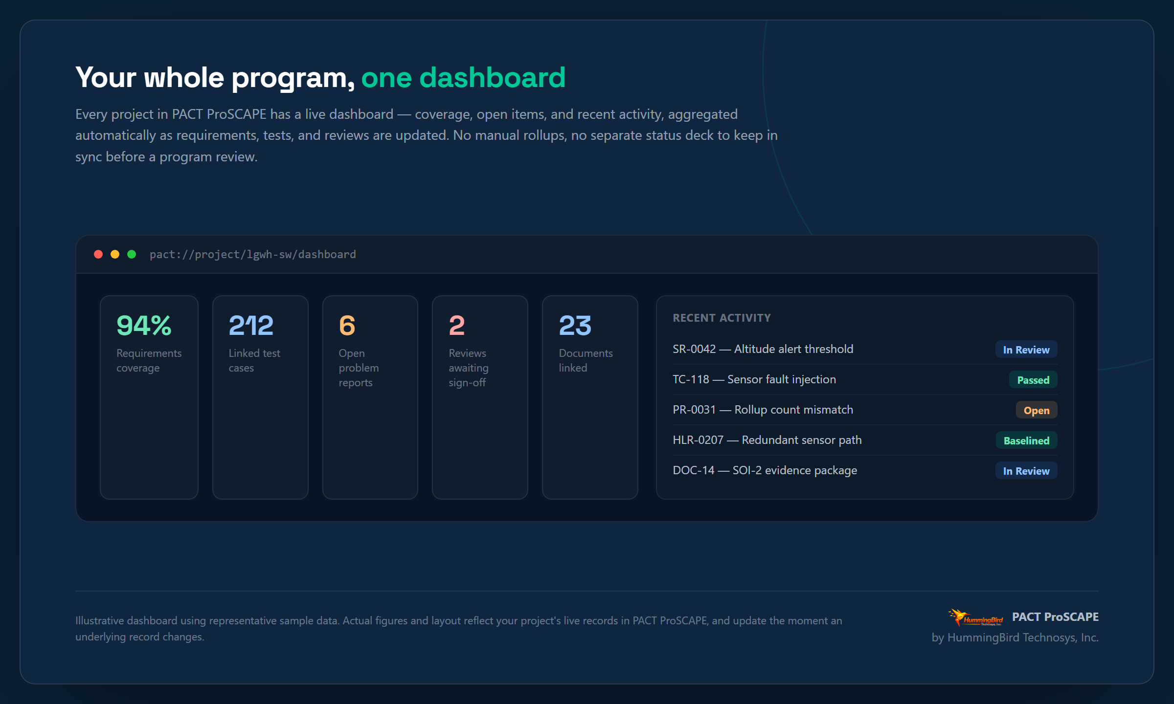Open SR-0042 — Altitude alert threshold row
Image resolution: width=1174 pixels, height=704 pixels.
pyautogui.click(x=865, y=349)
